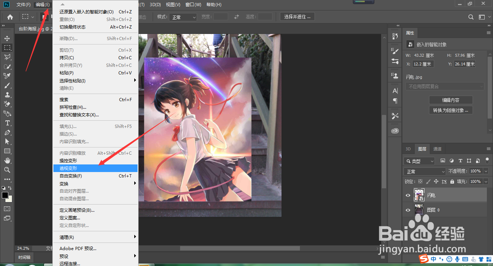This screenshot has width=493, height=266.
Task: Click the search magnifier in options bar
Action: 471,17
